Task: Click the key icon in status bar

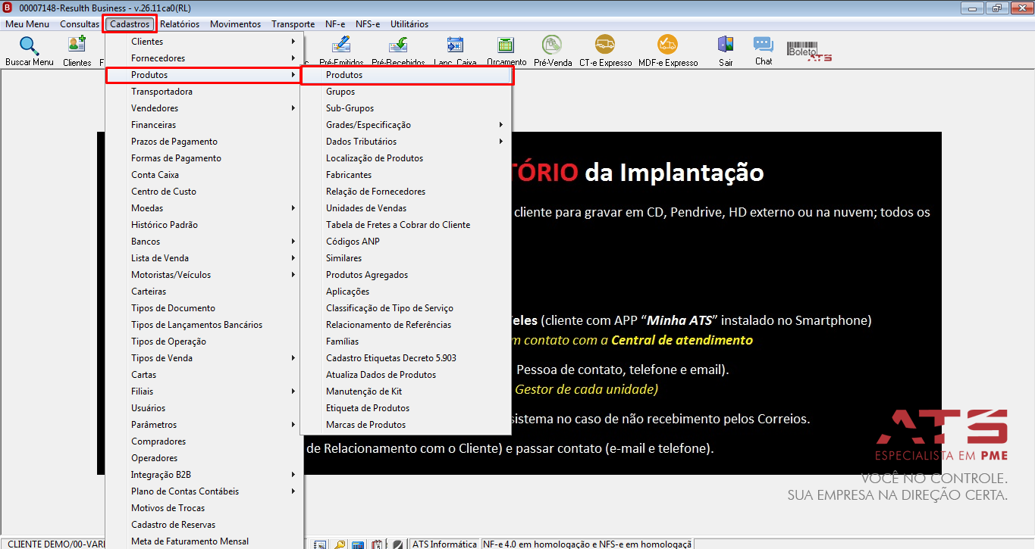Action: (340, 544)
